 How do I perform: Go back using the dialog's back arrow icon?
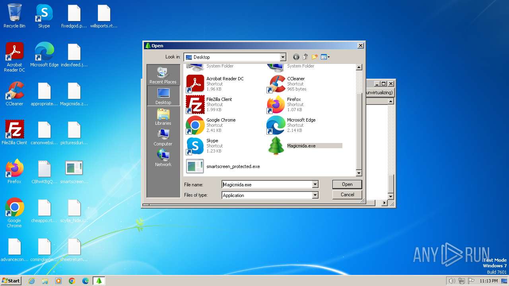tap(296, 57)
